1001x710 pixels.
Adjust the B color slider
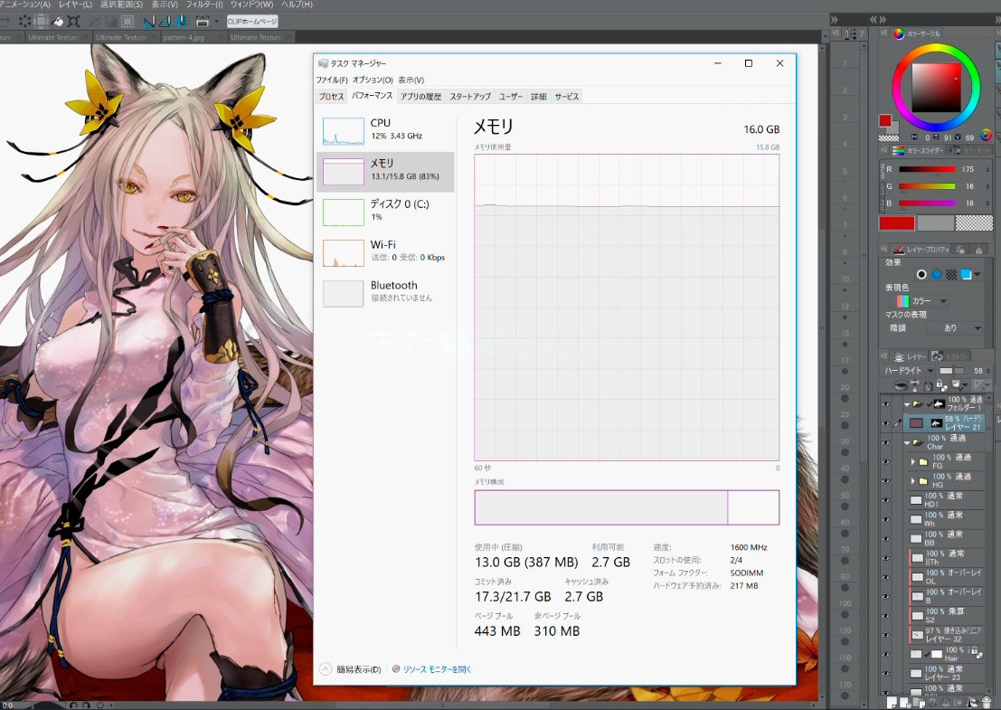[x=927, y=203]
